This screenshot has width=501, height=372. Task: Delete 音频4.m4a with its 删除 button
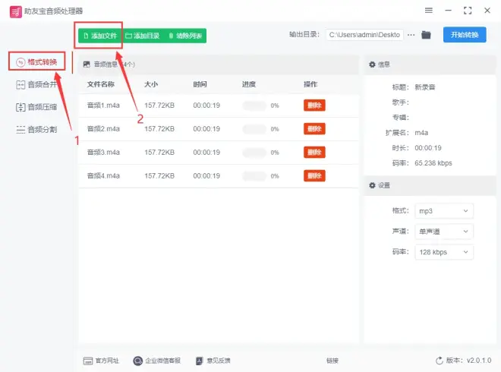(x=314, y=176)
